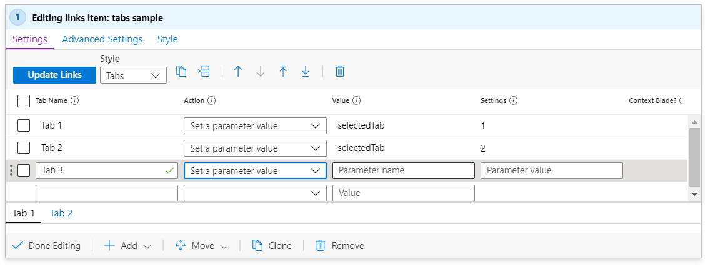This screenshot has height=267, width=705.
Task: Click the new-row Value input field
Action: point(403,193)
